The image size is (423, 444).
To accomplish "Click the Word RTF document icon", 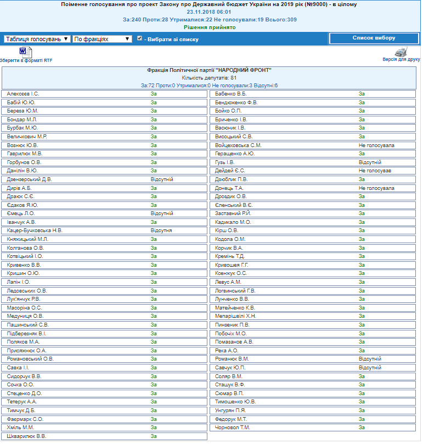I will tap(22, 52).
